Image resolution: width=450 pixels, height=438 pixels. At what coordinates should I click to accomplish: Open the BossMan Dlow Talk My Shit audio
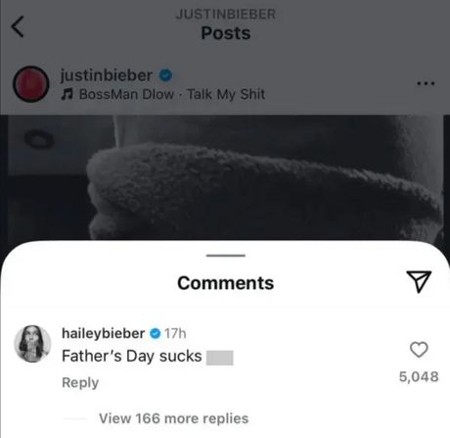pyautogui.click(x=172, y=94)
